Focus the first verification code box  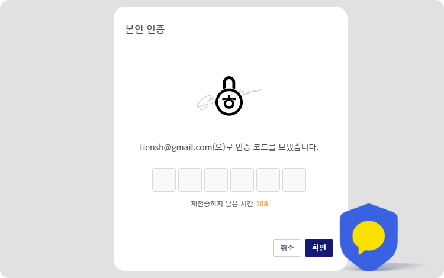pyautogui.click(x=164, y=180)
